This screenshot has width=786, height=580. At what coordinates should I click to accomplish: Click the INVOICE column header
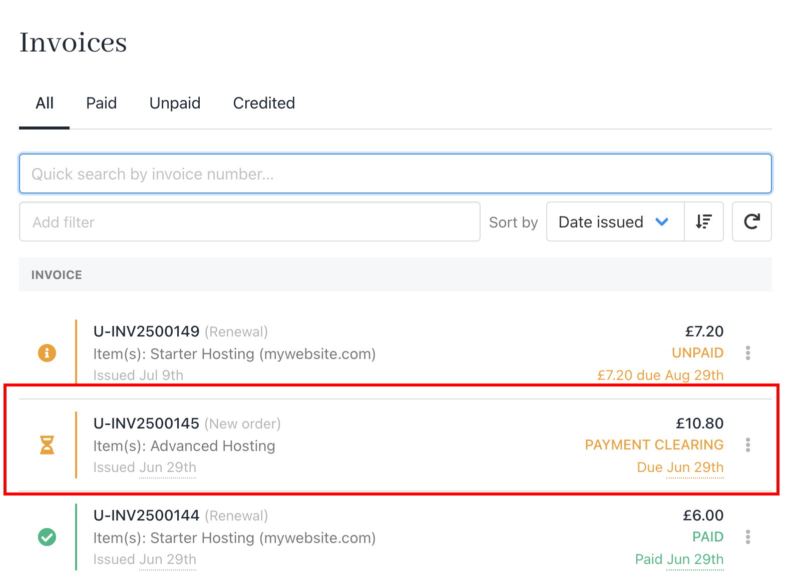(x=57, y=274)
